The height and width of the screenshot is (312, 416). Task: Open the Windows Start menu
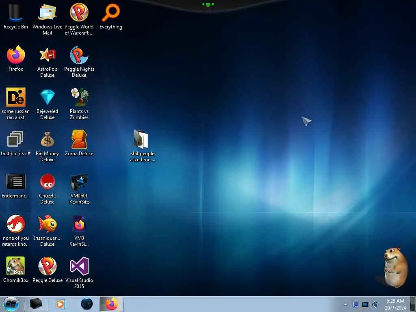(11, 304)
